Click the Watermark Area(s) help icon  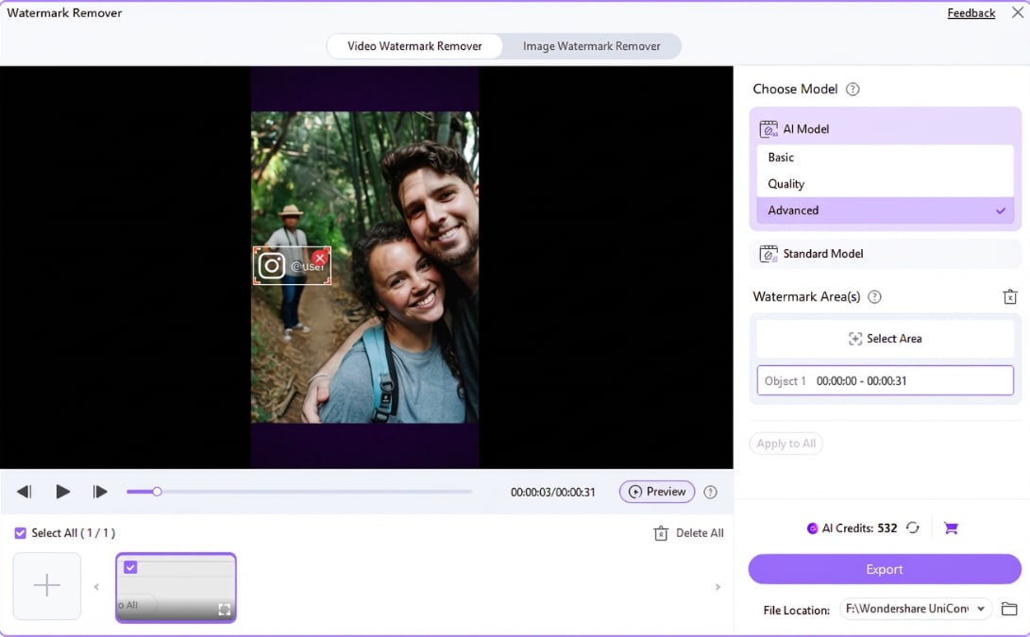(x=873, y=296)
